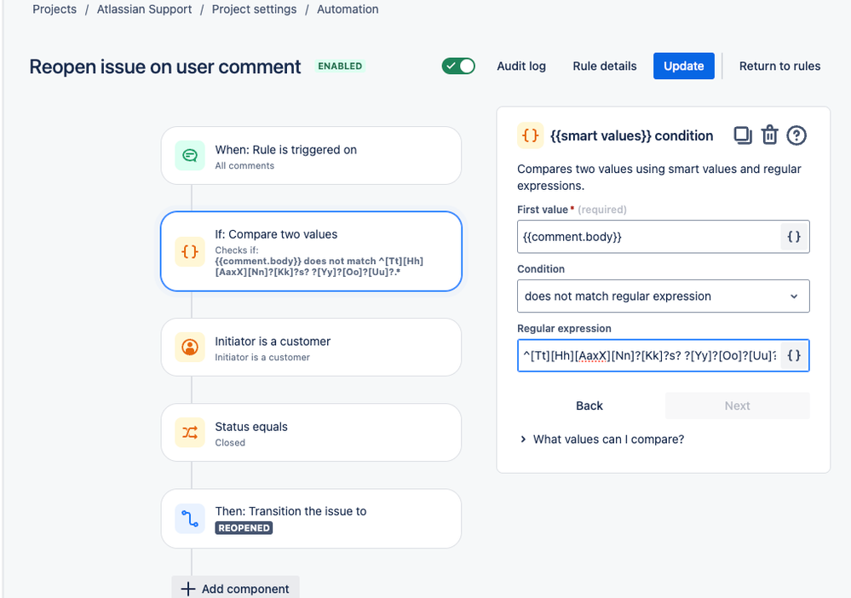Select the comment trigger icon
851x598 pixels.
tap(190, 156)
